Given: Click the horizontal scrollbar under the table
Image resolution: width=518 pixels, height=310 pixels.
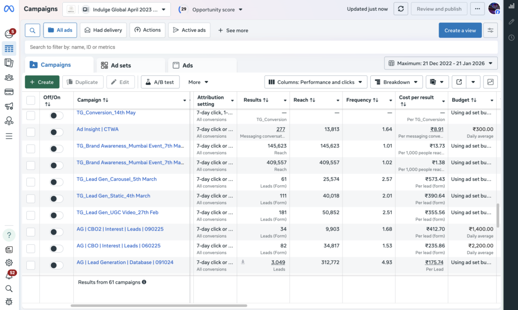Looking at the screenshot, I should [159, 305].
